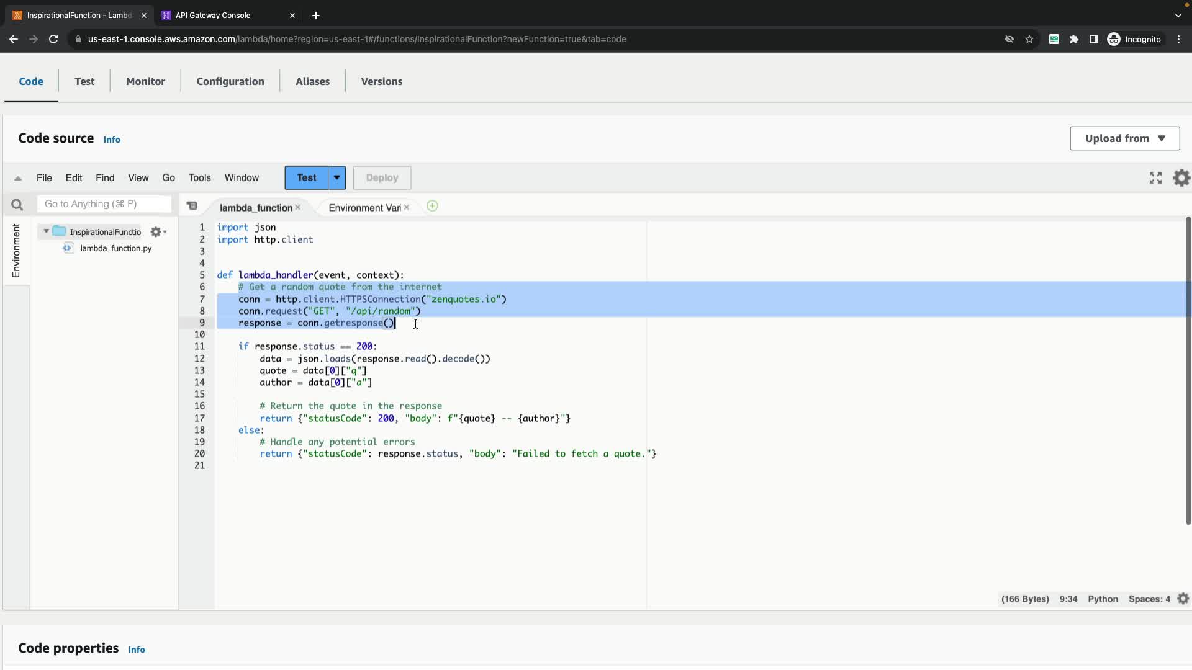This screenshot has height=670, width=1192.
Task: Click the search magnifier icon in editor sidebar
Action: [17, 205]
